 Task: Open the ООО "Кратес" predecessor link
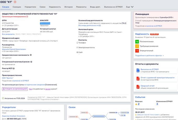[x=8, y=78]
